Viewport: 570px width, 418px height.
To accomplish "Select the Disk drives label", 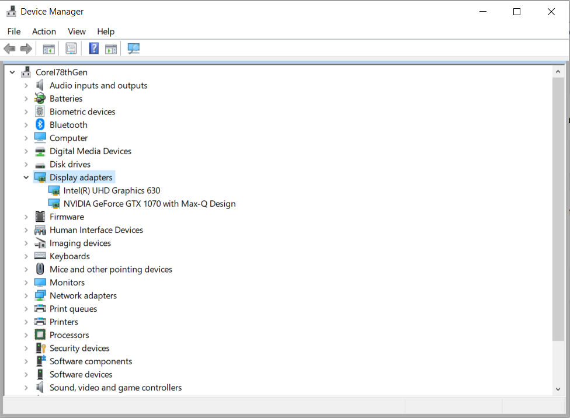I will 70,164.
